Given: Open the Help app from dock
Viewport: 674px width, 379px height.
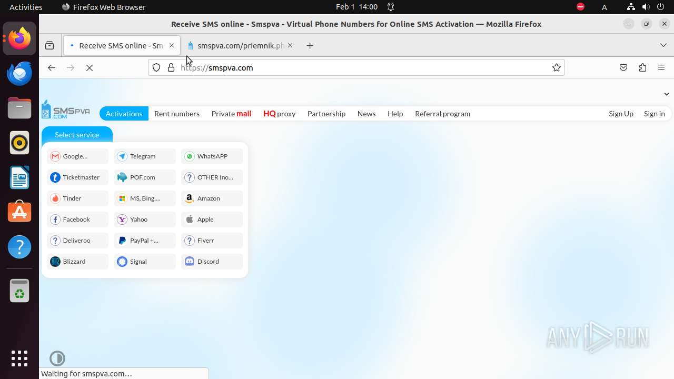Looking at the screenshot, I should point(19,247).
